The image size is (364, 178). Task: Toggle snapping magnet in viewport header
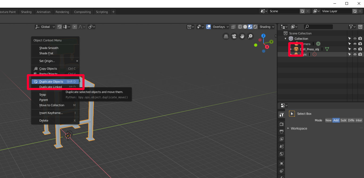(x=60, y=27)
